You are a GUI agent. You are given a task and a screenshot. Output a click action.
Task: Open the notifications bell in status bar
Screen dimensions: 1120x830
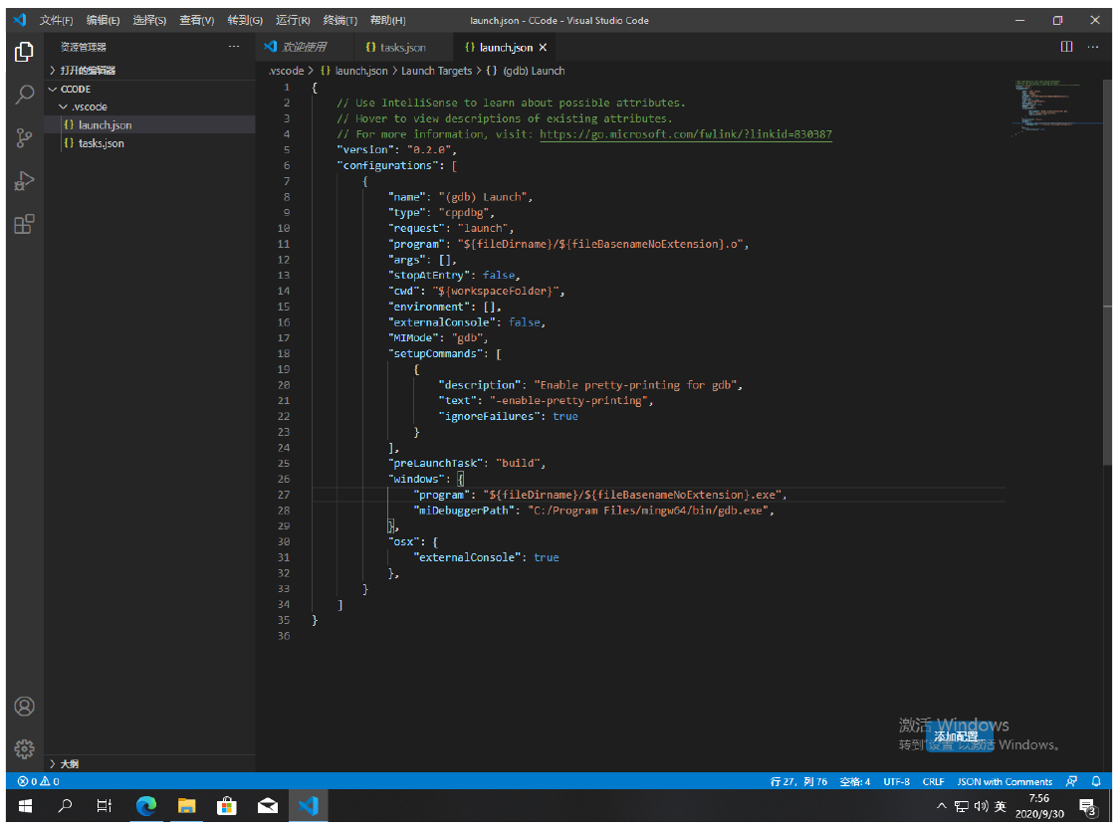1096,781
